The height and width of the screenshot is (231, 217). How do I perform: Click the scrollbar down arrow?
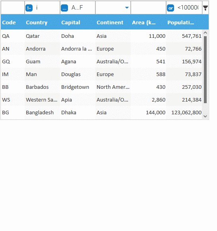(x=205, y=116)
